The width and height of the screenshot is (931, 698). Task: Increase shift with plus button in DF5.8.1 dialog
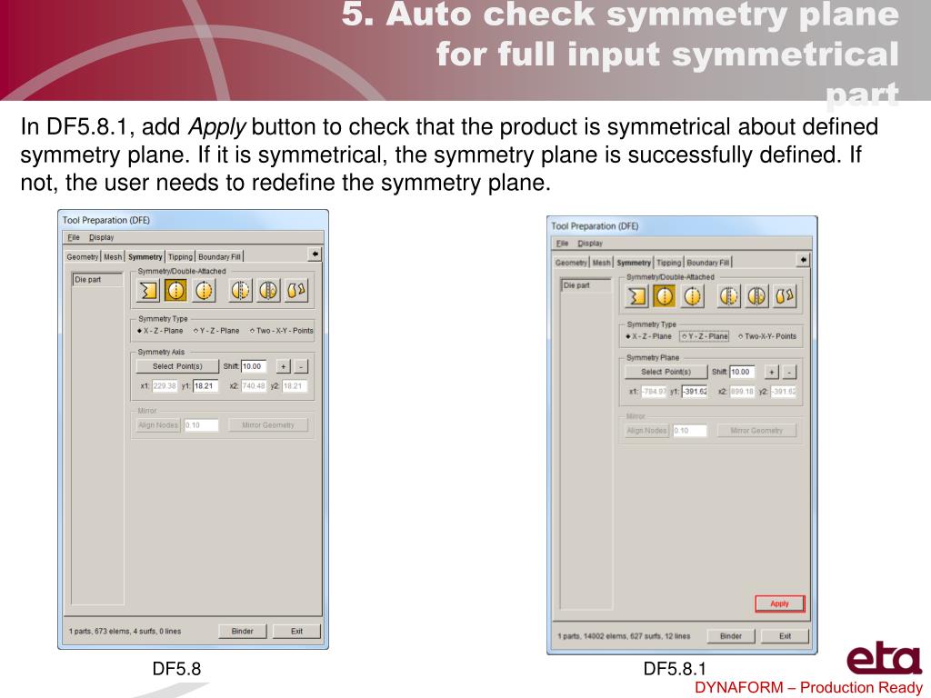tap(771, 372)
